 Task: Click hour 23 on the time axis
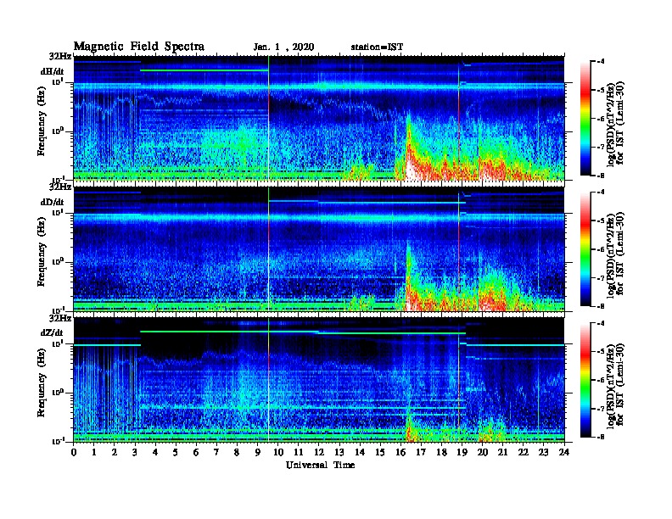(544, 452)
